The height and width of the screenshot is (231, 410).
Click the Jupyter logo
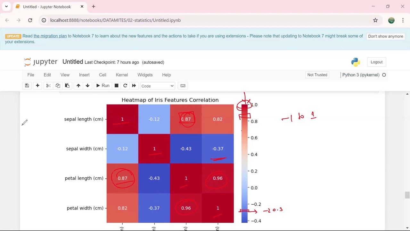click(41, 62)
